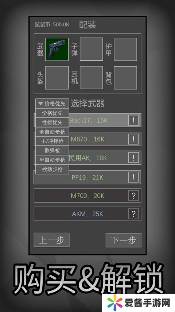Viewport: 175px width, 312px height.
Task: Click the AKM question mark icon
Action: point(133,214)
